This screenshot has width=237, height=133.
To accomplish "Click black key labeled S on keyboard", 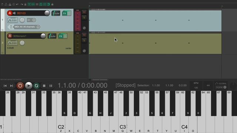I will (64, 103).
